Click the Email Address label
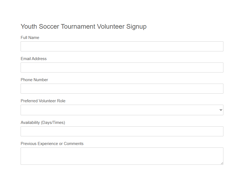The width and height of the screenshot is (244, 188). click(x=34, y=59)
